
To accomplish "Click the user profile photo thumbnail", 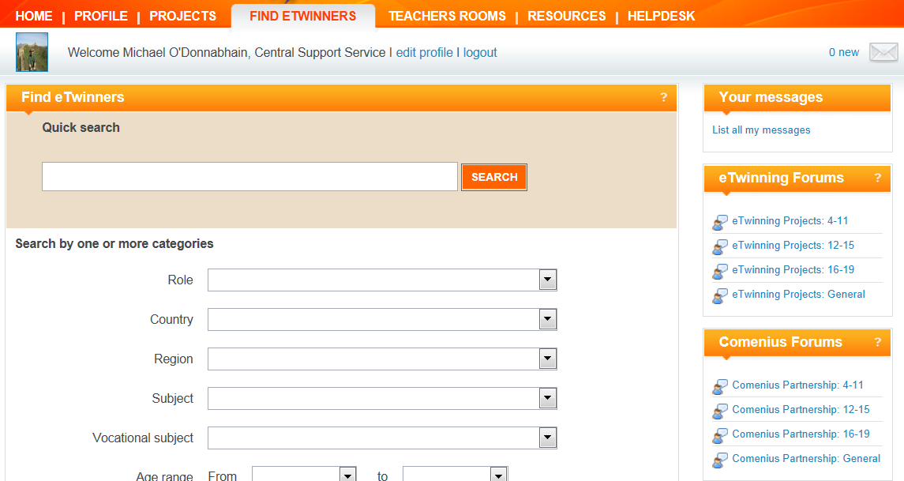I will tap(32, 52).
